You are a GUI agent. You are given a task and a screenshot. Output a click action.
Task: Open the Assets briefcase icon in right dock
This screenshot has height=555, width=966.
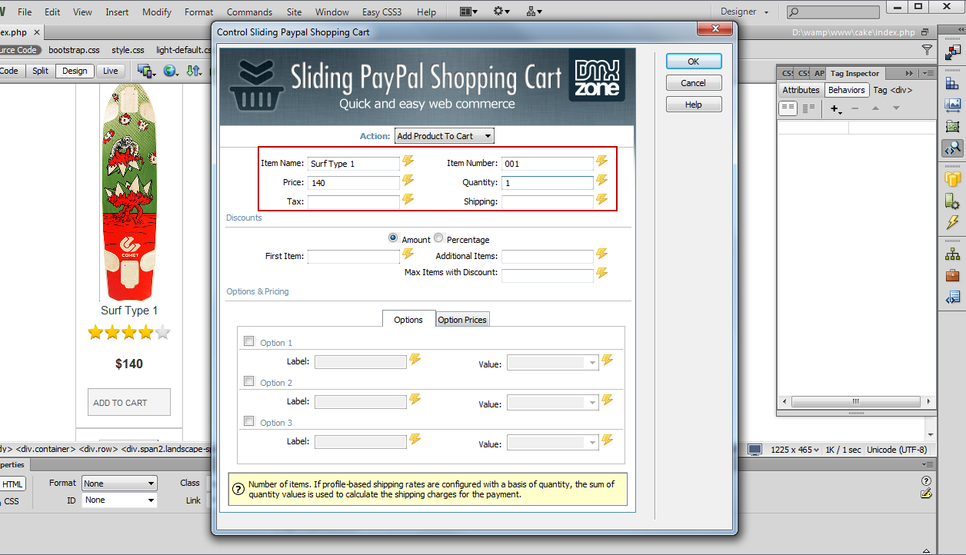coord(952,275)
